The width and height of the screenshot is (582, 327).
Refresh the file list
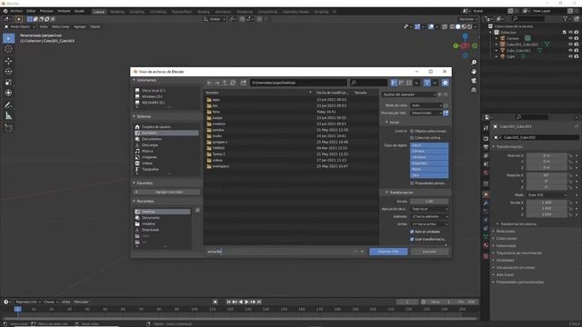click(233, 83)
